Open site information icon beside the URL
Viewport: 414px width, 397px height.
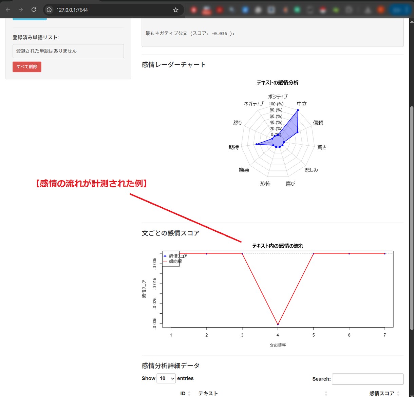click(49, 10)
